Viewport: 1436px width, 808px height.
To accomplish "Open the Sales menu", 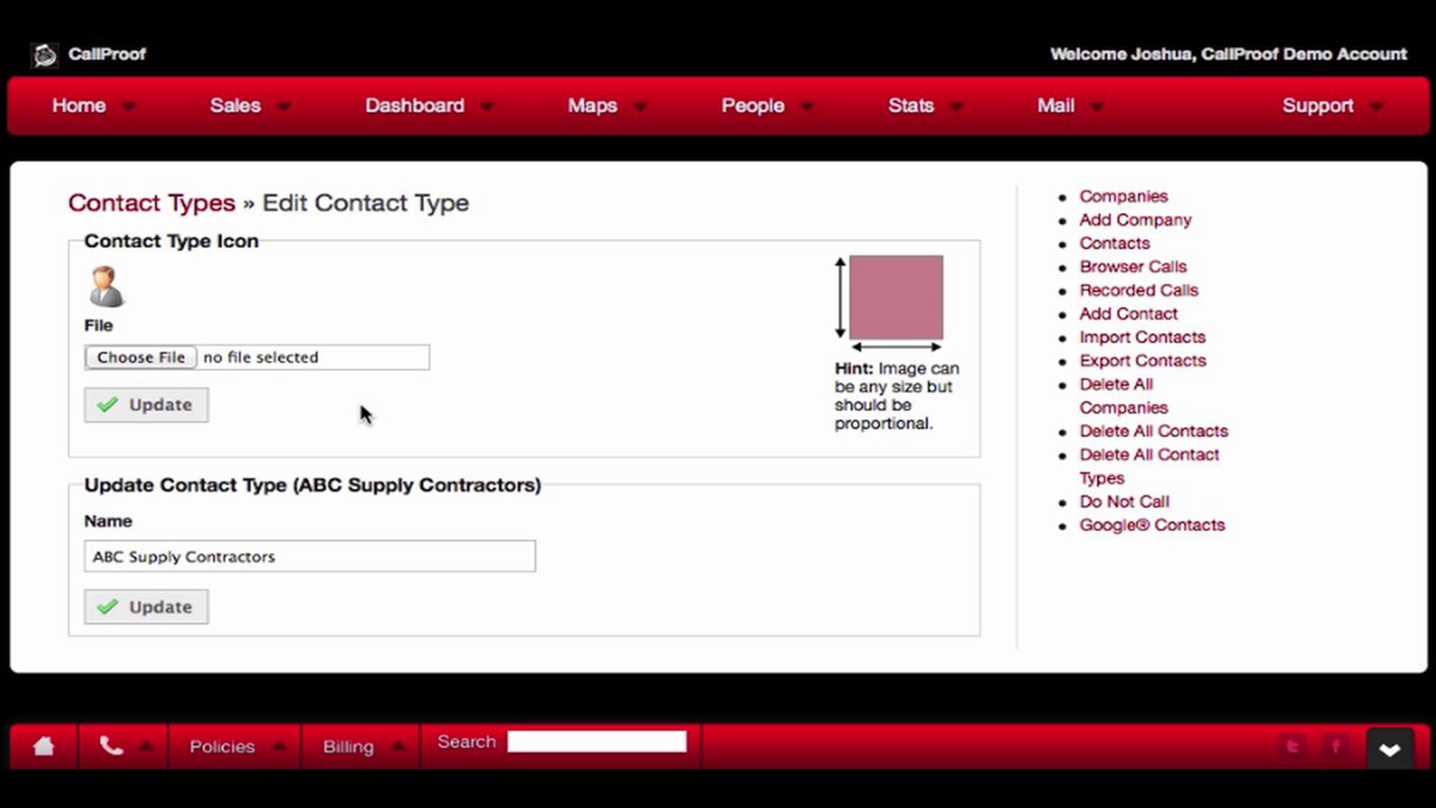I will pos(235,105).
